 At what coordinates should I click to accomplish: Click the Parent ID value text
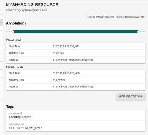click(x=135, y=17)
